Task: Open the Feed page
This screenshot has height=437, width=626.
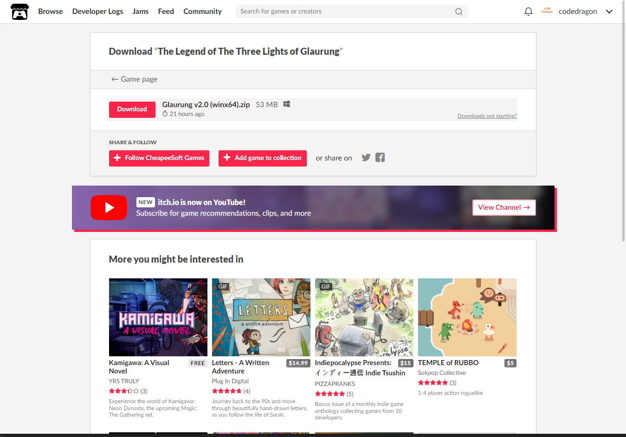Action: tap(166, 12)
